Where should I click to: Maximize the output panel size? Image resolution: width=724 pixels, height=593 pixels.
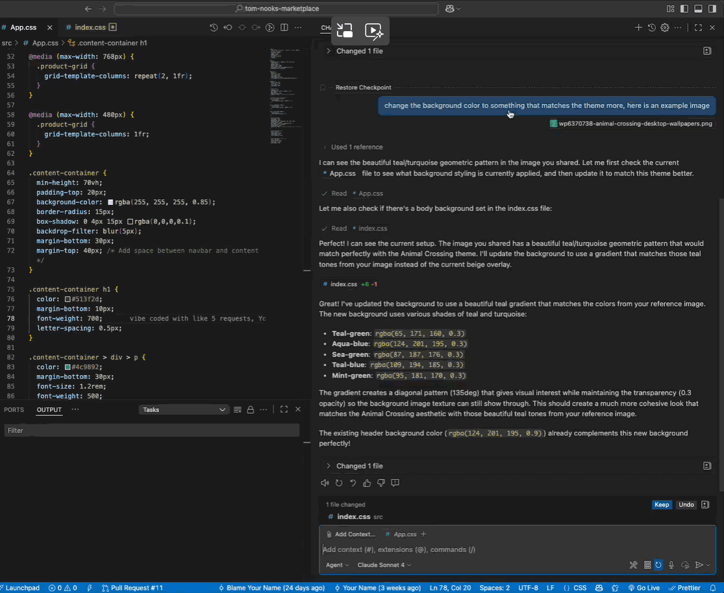click(x=284, y=409)
